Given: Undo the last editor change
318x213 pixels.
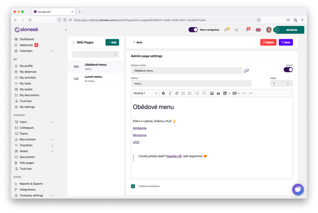Looking at the screenshot, I should [x=244, y=93].
